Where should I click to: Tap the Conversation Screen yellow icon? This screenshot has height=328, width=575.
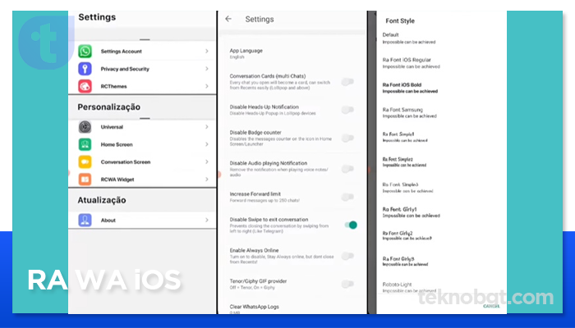click(85, 162)
